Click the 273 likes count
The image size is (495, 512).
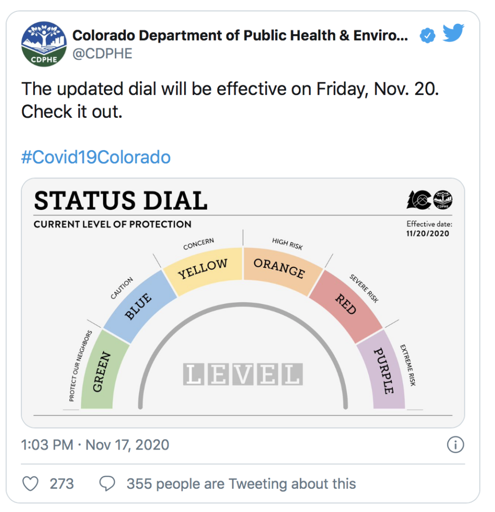tap(62, 483)
